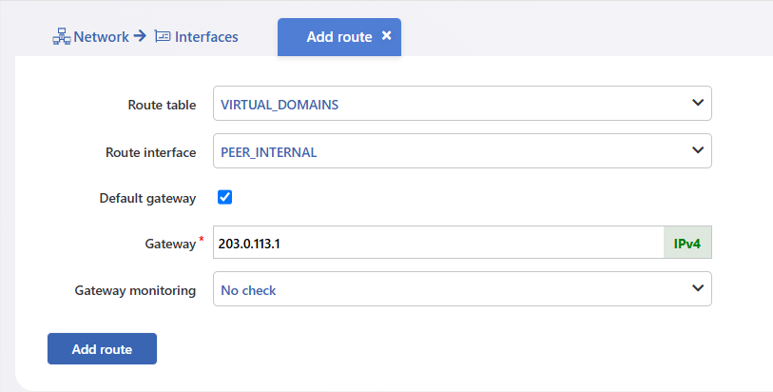Open the VIRTUAL_DOMAINS route table dropdown
Viewport: 773px width, 392px height.
pyautogui.click(x=462, y=104)
